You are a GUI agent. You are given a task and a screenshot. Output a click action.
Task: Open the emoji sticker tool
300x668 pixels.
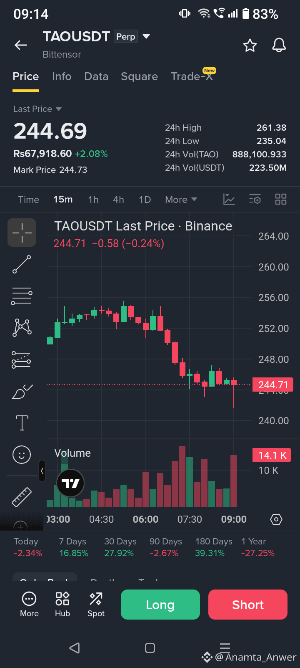(22, 454)
